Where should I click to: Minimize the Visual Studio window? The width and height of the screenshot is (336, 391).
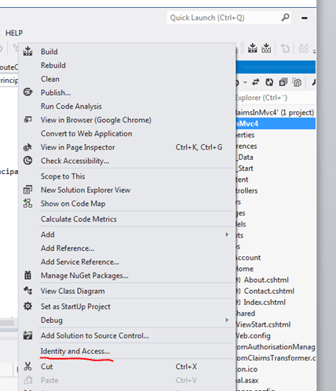click(305, 18)
